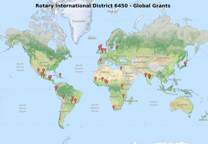Select the red pin east of Peru in Bolivia

(x=64, y=97)
